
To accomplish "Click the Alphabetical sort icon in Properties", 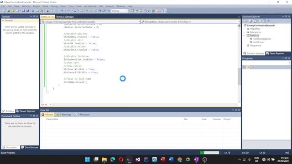I will coord(248,67).
